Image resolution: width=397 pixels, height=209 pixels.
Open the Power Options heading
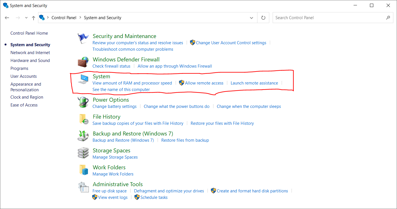tap(111, 100)
